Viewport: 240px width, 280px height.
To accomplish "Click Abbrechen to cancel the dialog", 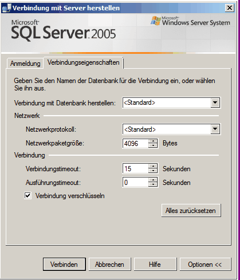I will point(109,265).
